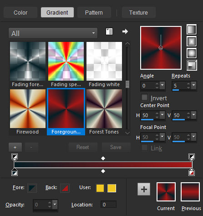The width and height of the screenshot is (203, 216).
Task: Click the arrow icon beside the category list
Action: pyautogui.click(x=125, y=31)
